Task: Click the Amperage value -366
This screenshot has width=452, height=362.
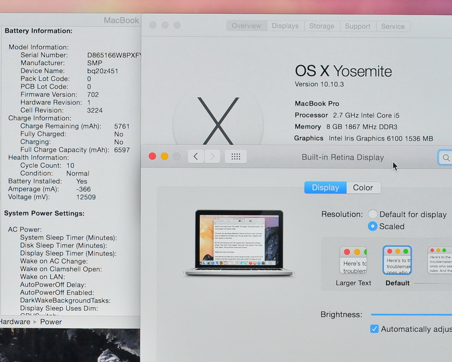Action: click(84, 189)
